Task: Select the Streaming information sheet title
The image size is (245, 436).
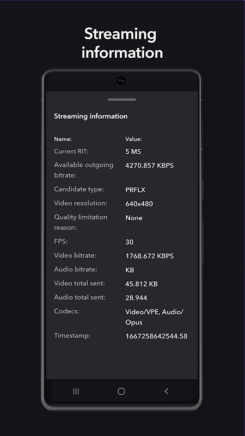Action: (x=90, y=116)
